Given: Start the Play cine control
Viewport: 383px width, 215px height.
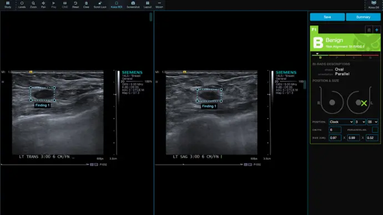Looking at the screenshot, I should point(54,4).
